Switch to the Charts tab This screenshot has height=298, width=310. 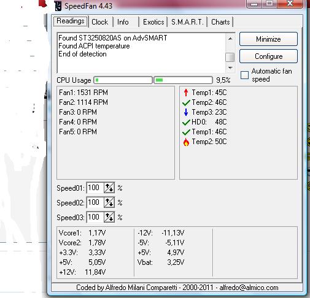point(220,22)
